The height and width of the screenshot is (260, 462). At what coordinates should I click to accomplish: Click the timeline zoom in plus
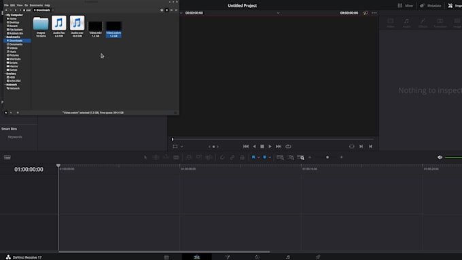[342, 157]
